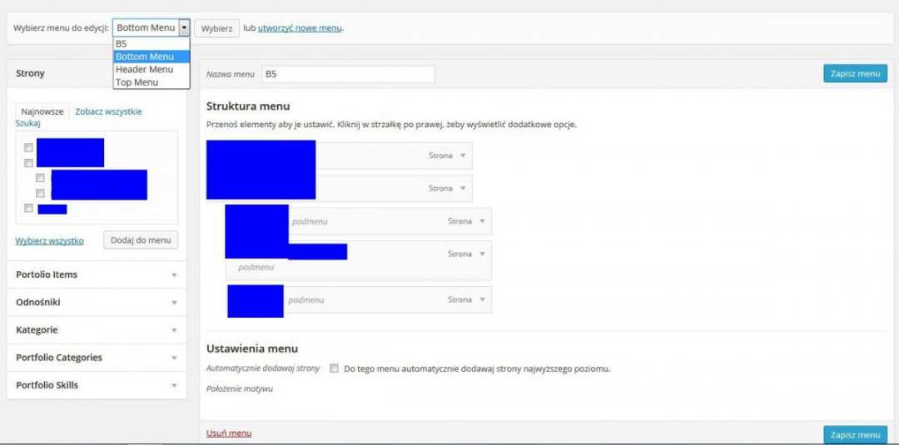Click the "Wybierz wszystko" link

click(x=49, y=241)
